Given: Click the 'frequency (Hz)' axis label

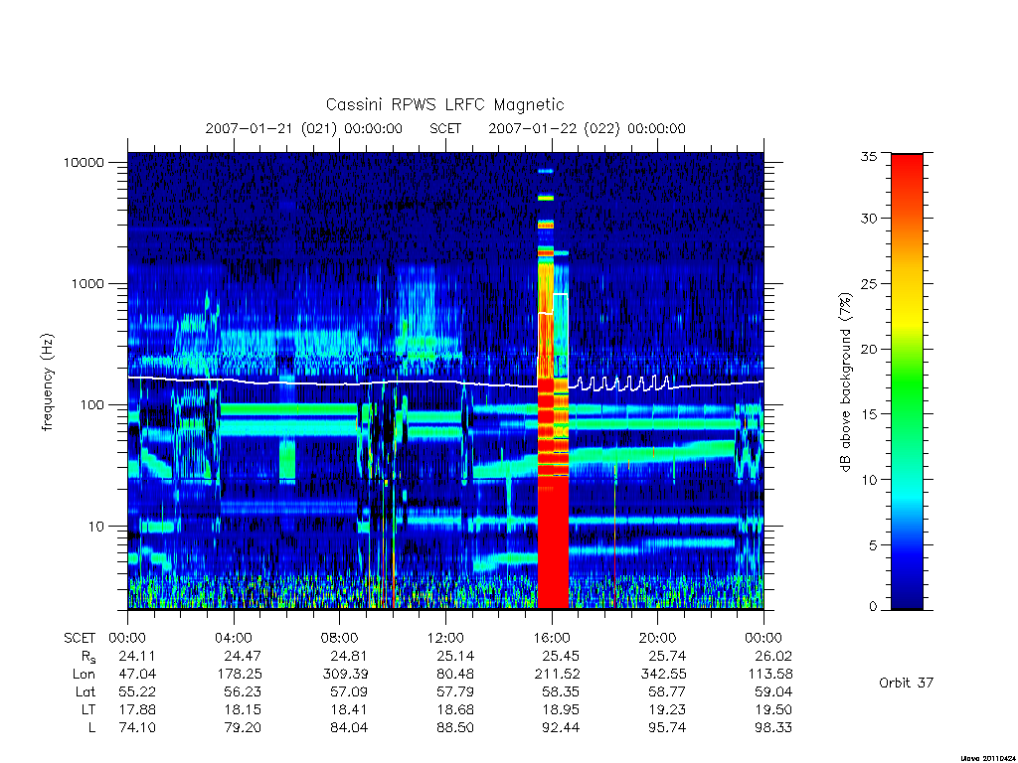Looking at the screenshot, I should (47, 382).
